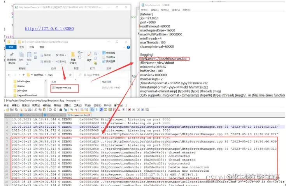Click the Find binoculars icon in Notepad++
Screen dimensions: 286x186
tap(61, 110)
